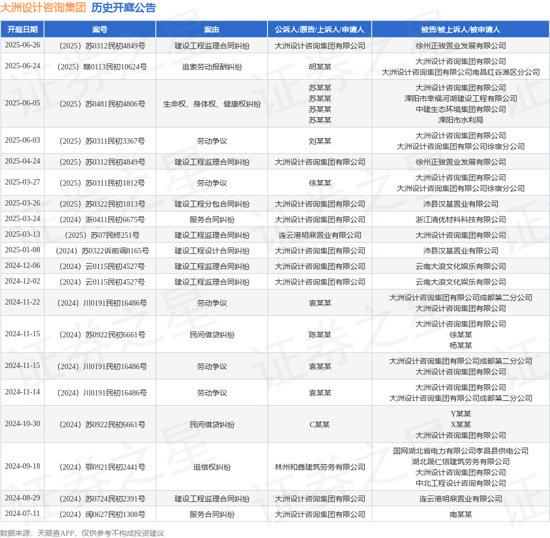The width and height of the screenshot is (550, 538).
Task: Click the date 2025-03-24
Action: 23,219
